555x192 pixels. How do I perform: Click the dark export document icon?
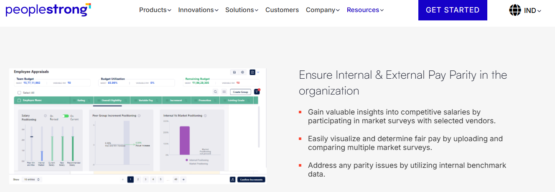(x=252, y=72)
